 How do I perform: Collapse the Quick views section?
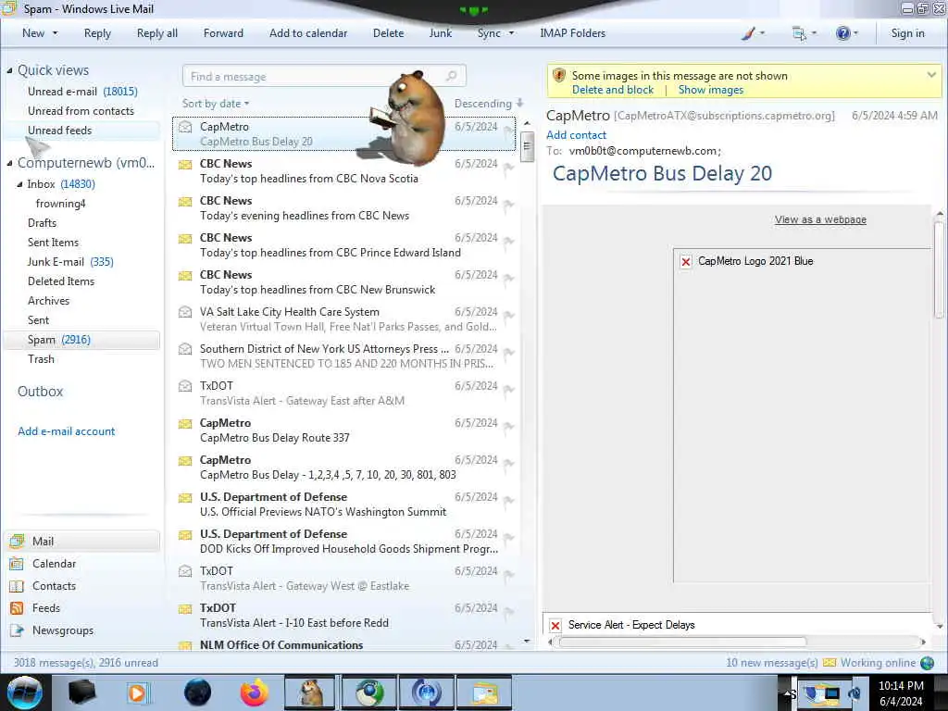pyautogui.click(x=9, y=70)
